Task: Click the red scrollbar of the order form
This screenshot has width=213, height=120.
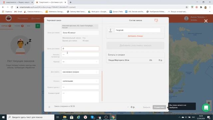Action: click(x=102, y=86)
